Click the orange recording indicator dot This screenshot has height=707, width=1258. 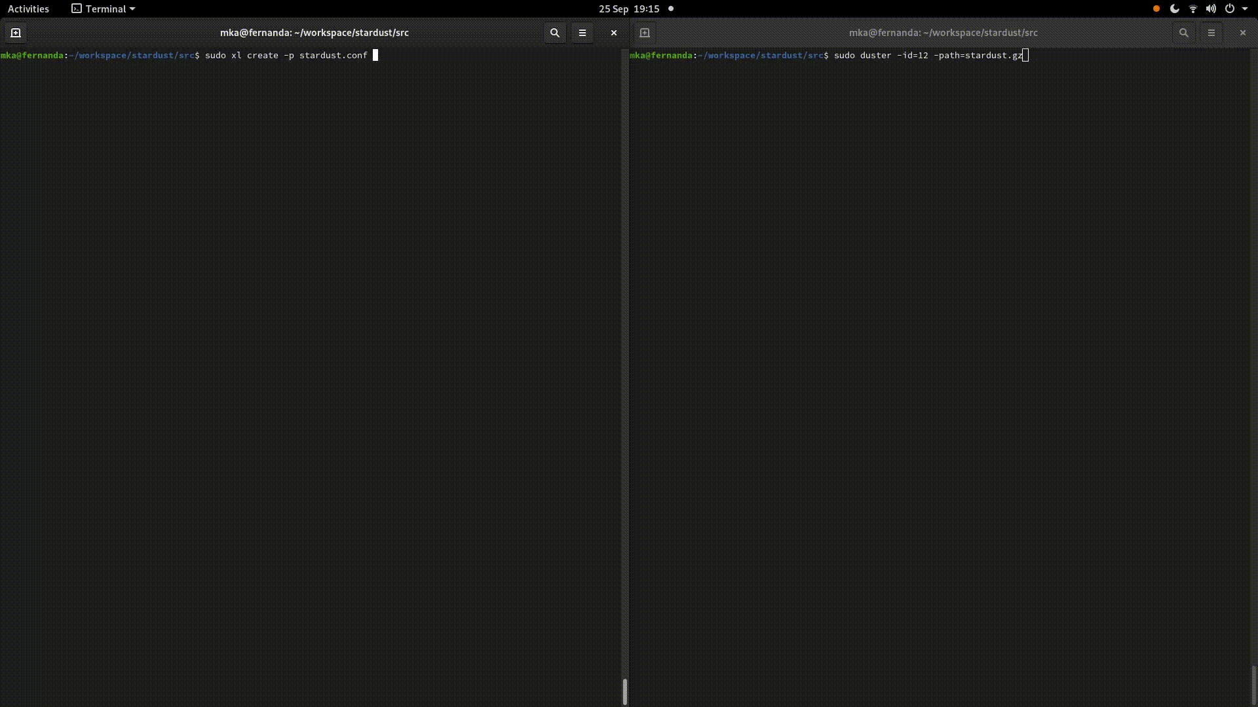click(1156, 9)
